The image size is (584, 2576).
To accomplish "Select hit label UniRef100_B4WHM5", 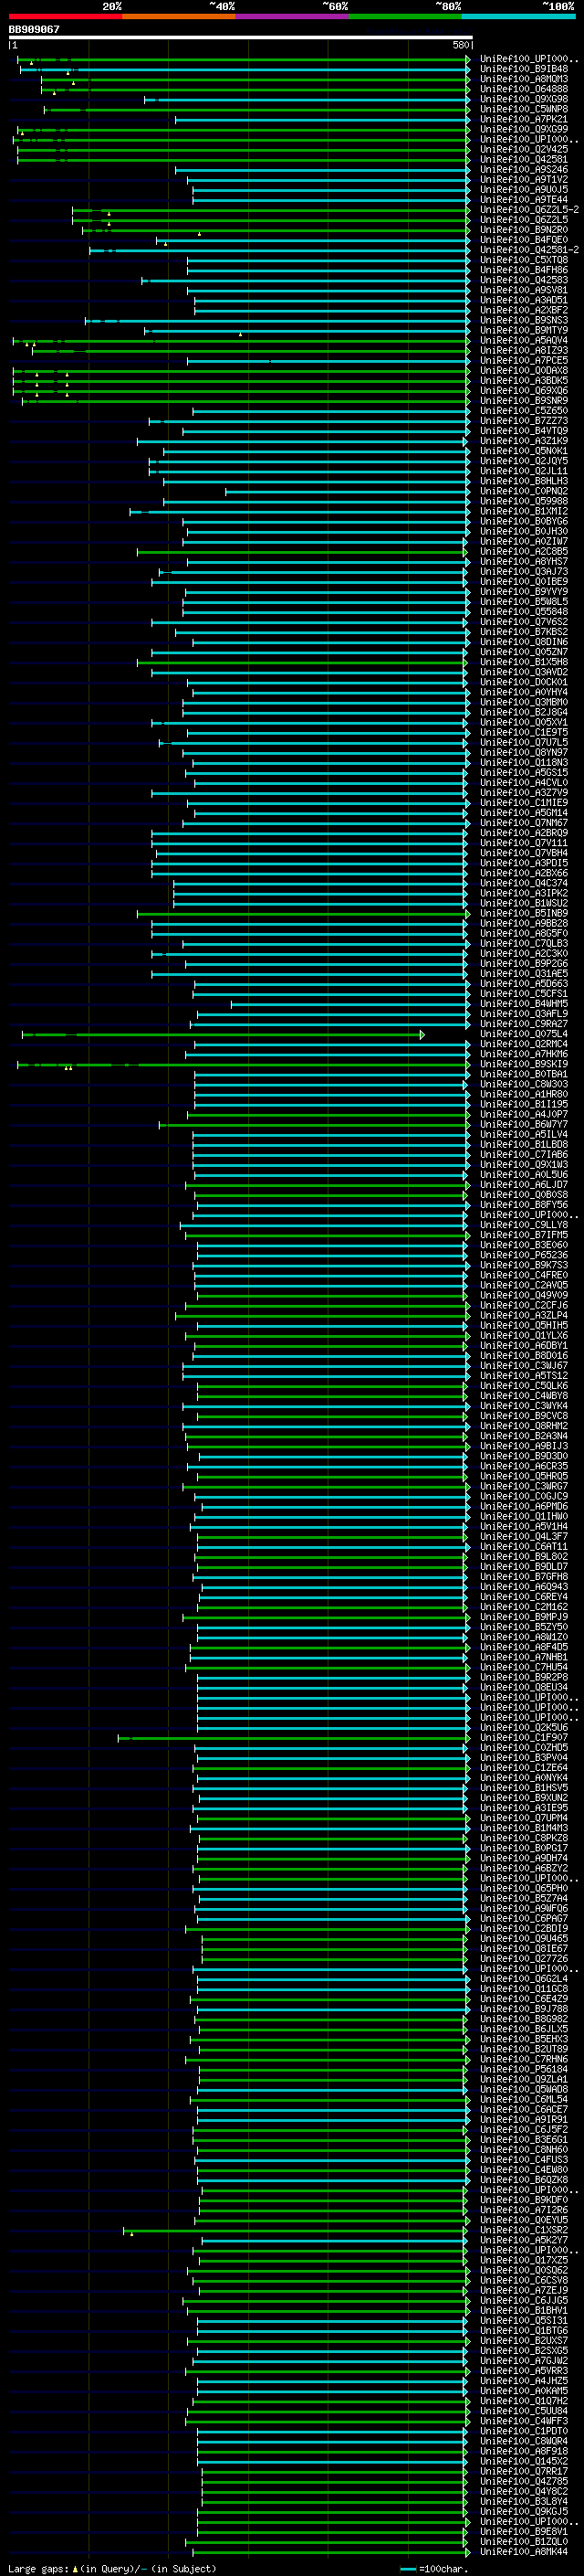I will coord(523,1004).
